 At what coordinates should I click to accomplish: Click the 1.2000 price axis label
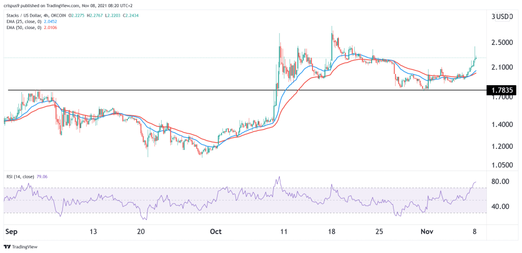pyautogui.click(x=502, y=146)
